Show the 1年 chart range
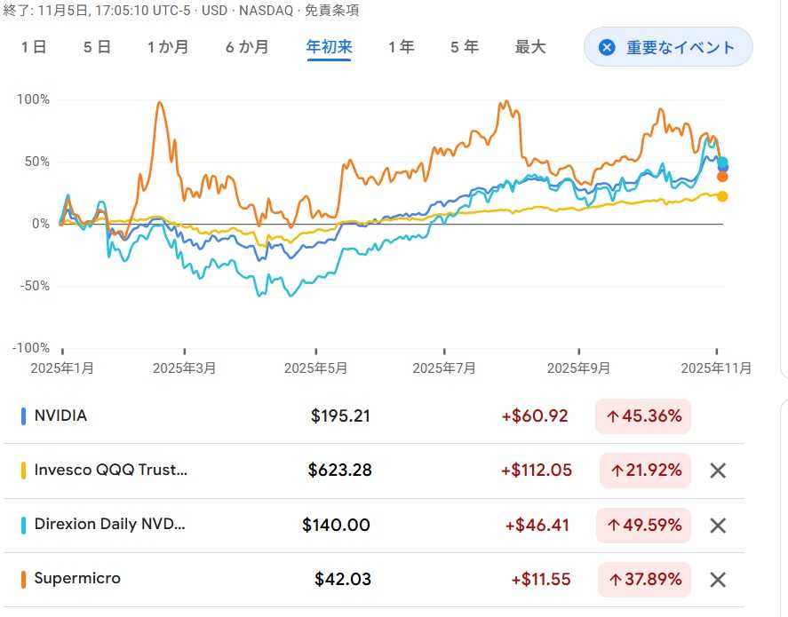788x617 pixels. [x=401, y=47]
